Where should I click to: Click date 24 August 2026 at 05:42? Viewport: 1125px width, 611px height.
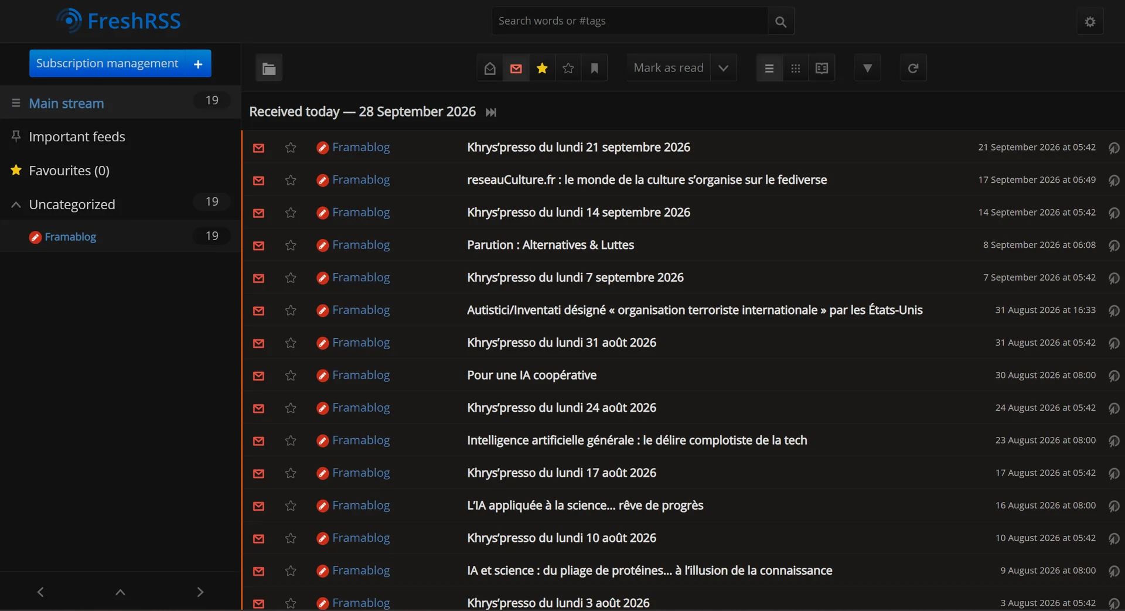[1045, 408]
